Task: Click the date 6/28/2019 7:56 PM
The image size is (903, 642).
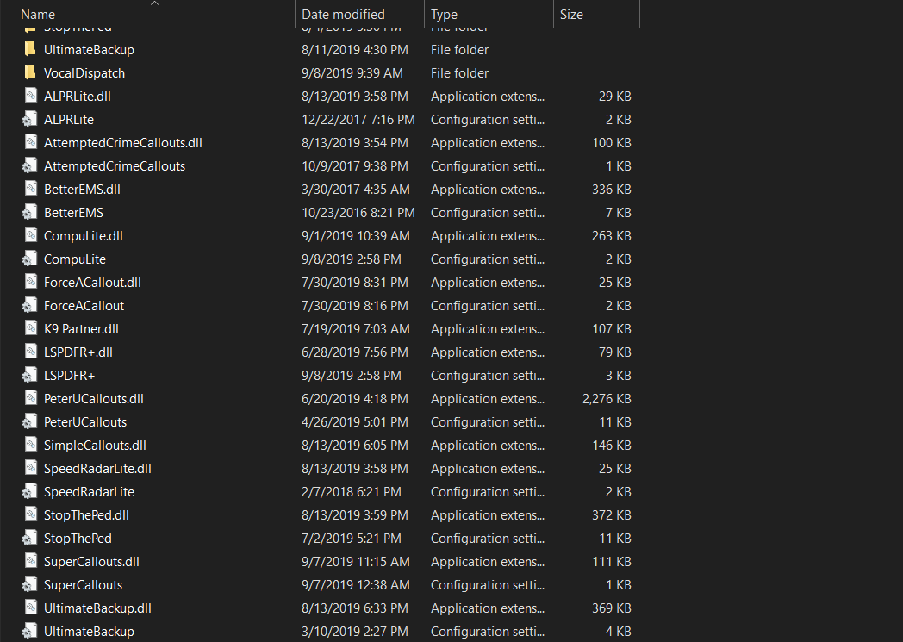Action: point(355,352)
